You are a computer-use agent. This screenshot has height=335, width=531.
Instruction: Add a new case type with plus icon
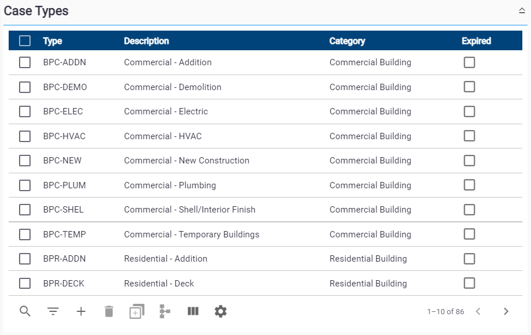81,311
